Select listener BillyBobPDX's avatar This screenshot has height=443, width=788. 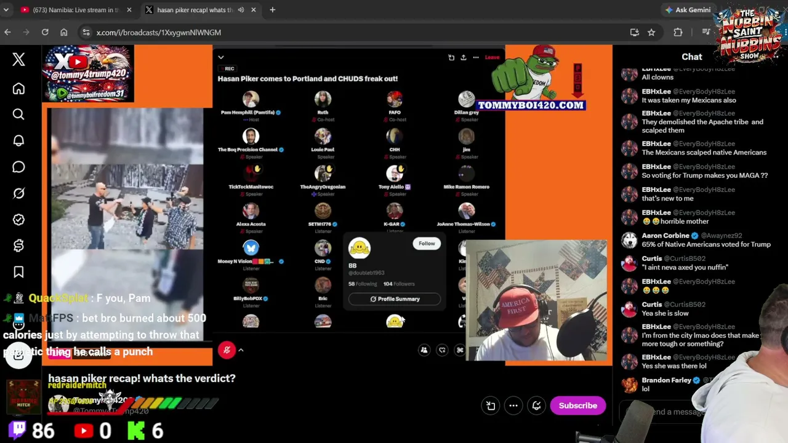pos(251,285)
